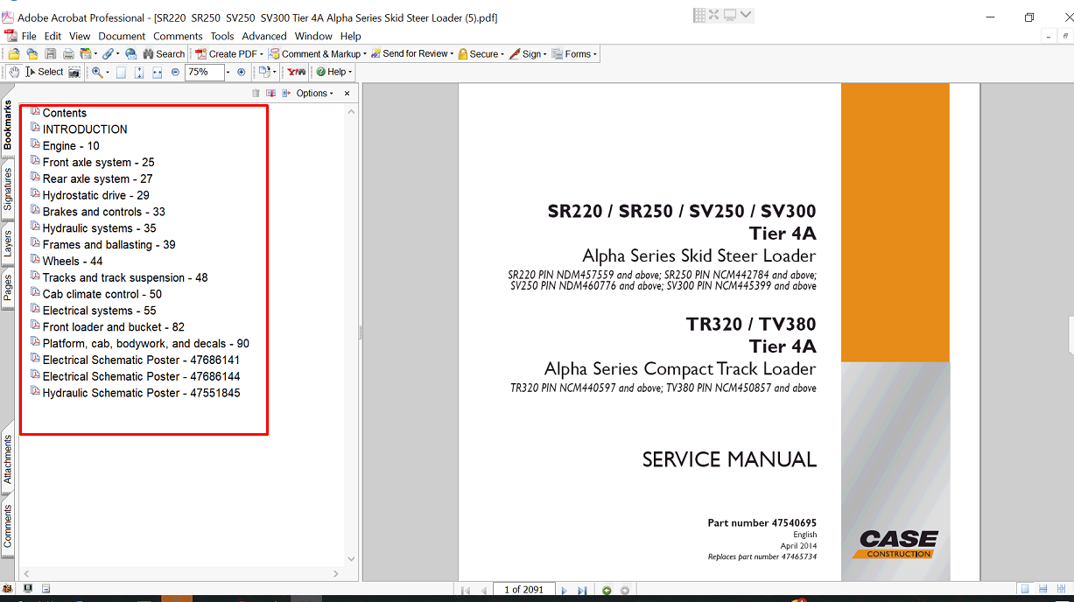1074x602 pixels.
Task: Go to next page using blue arrow
Action: click(x=565, y=591)
